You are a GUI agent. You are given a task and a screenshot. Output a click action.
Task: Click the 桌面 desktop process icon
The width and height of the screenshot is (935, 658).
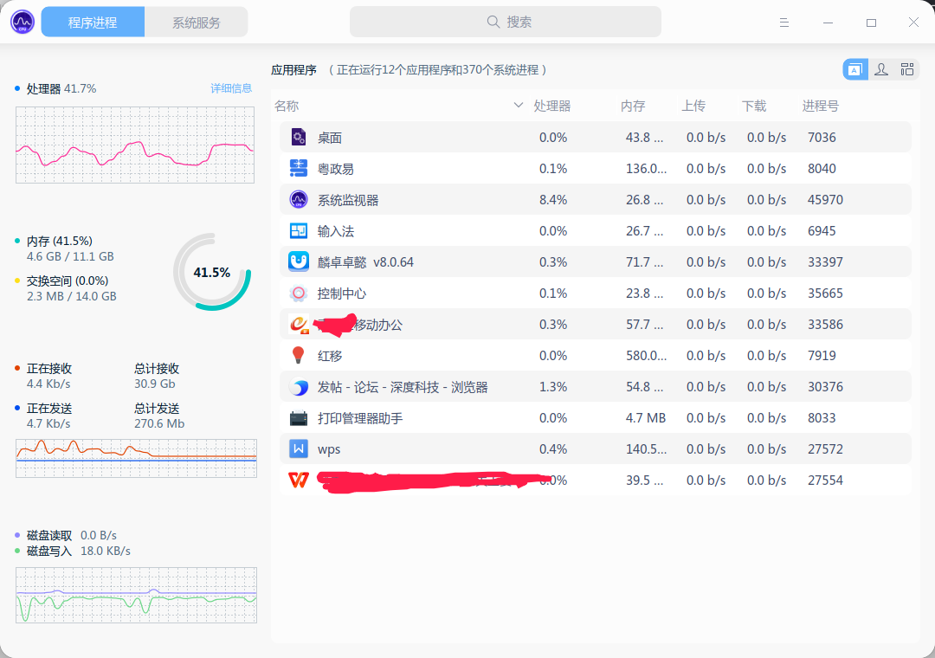[298, 137]
